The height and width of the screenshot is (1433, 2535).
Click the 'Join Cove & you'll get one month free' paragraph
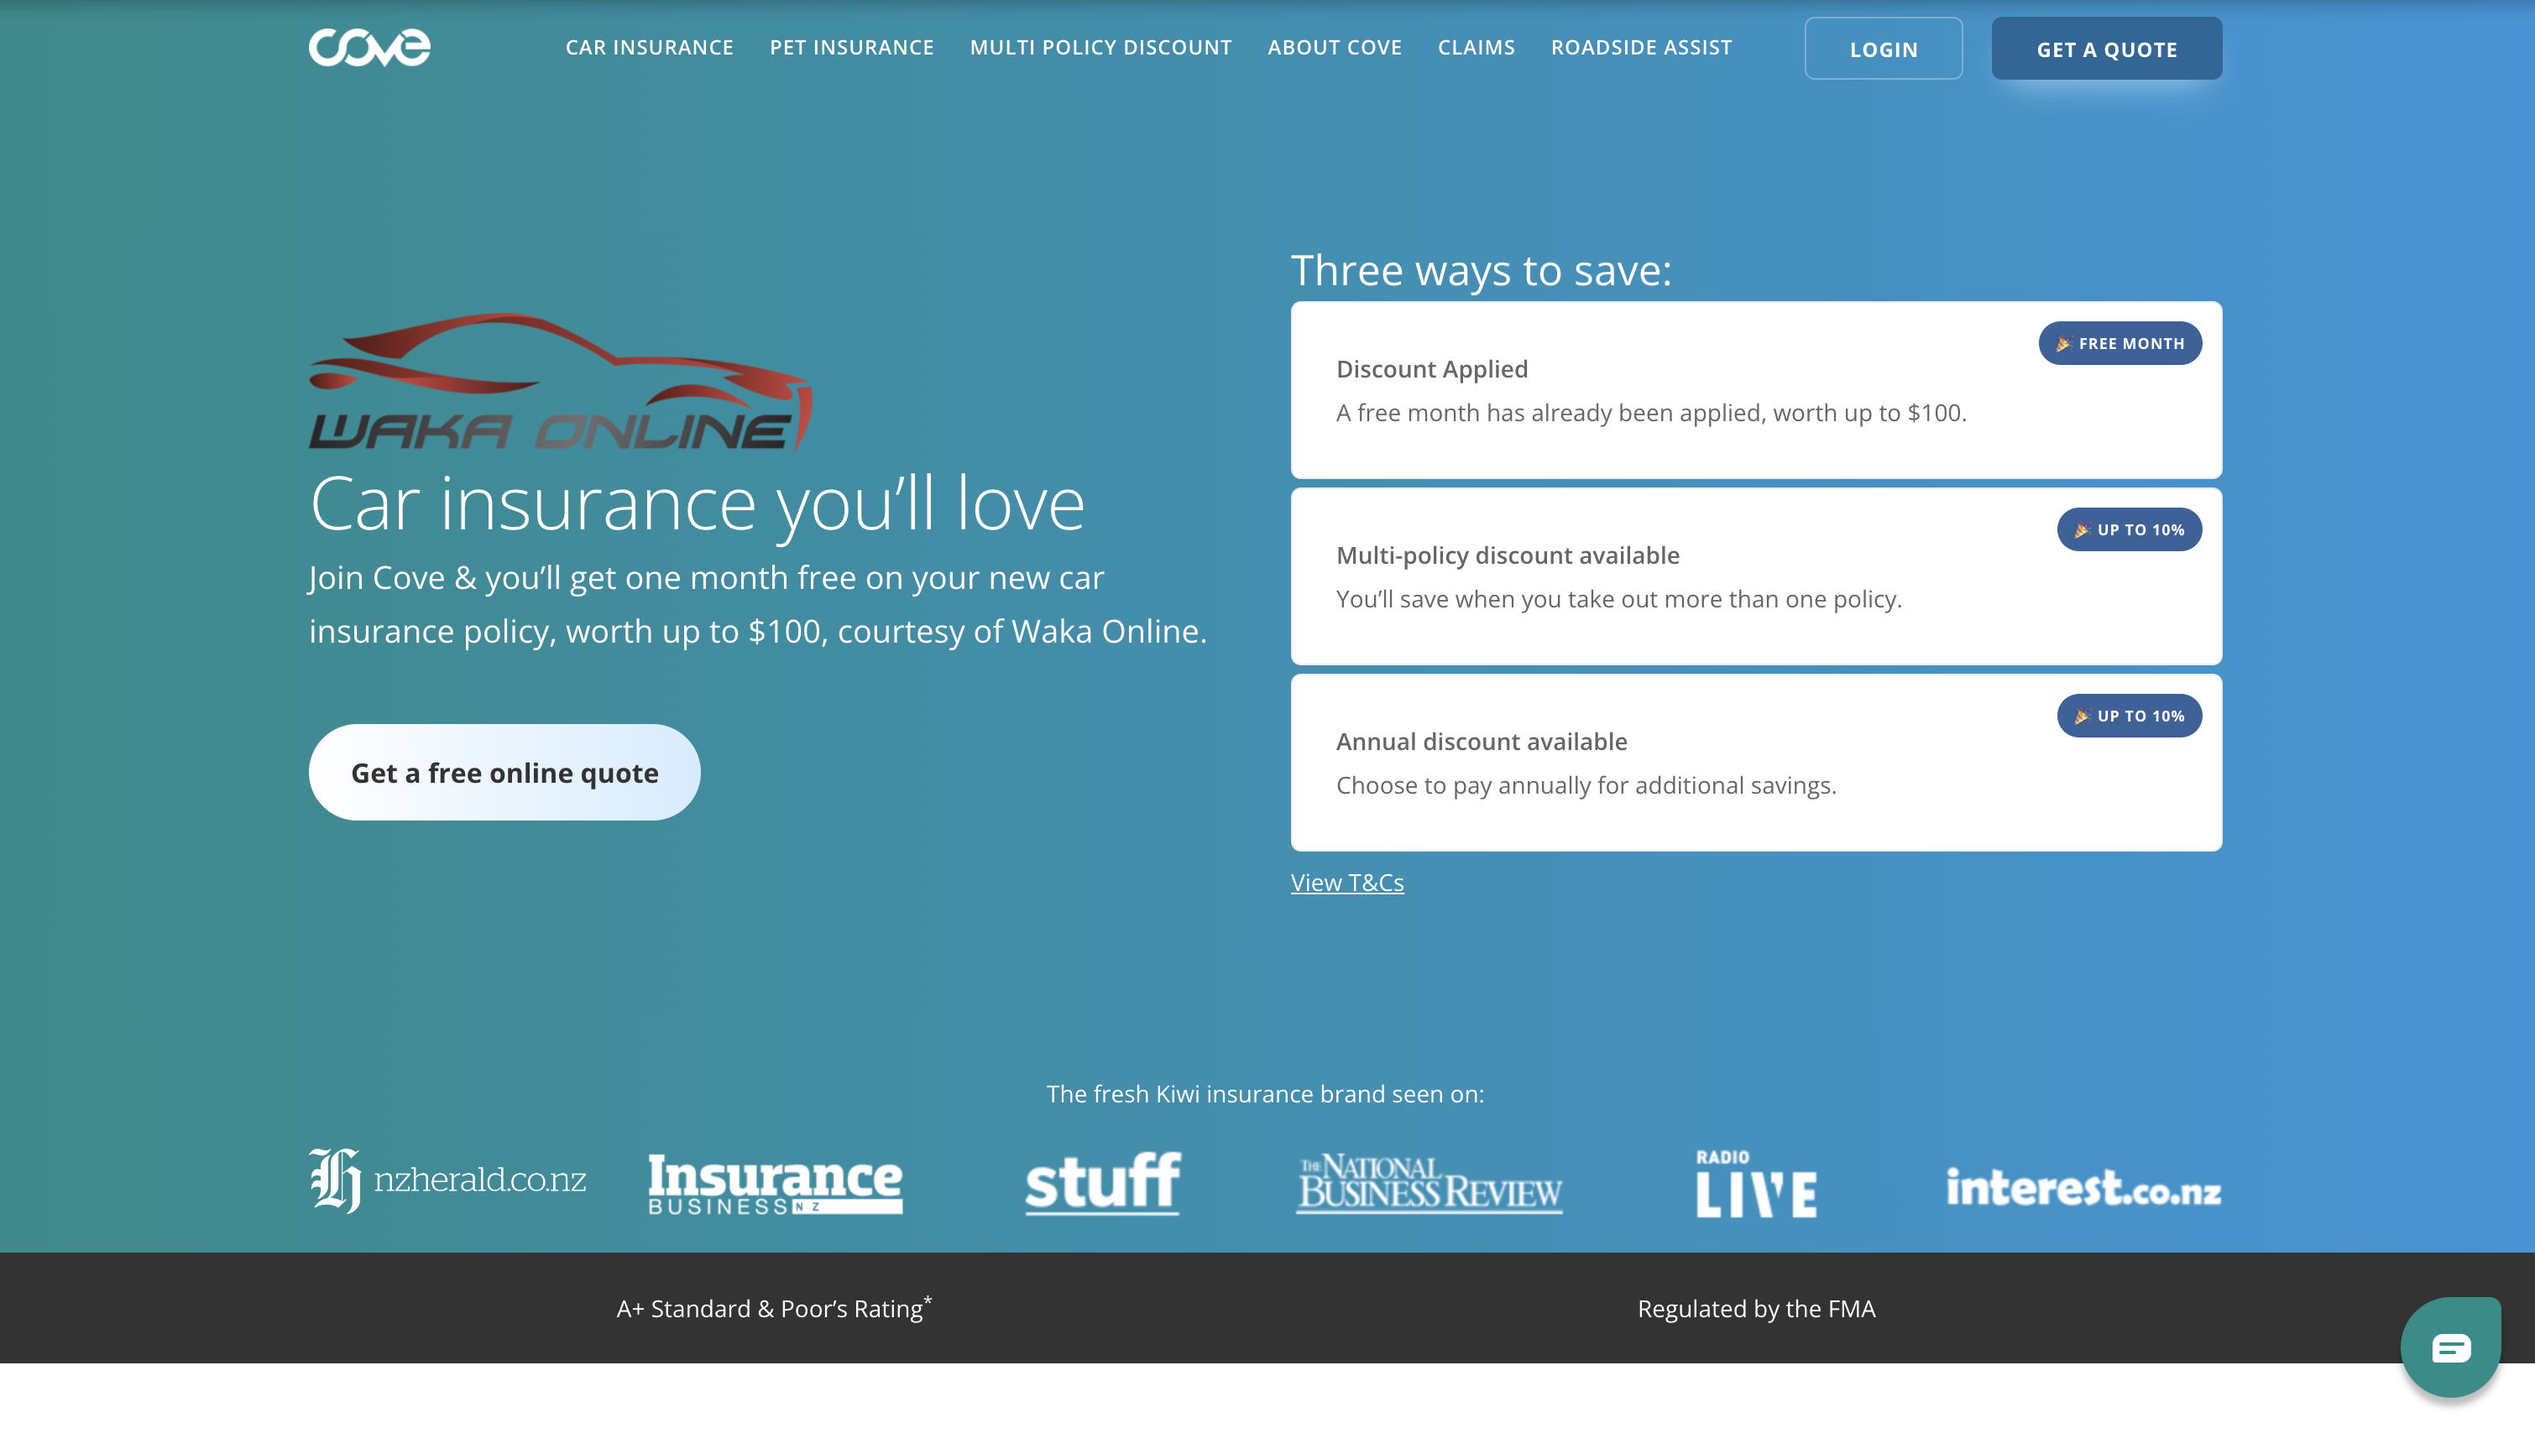(x=757, y=604)
